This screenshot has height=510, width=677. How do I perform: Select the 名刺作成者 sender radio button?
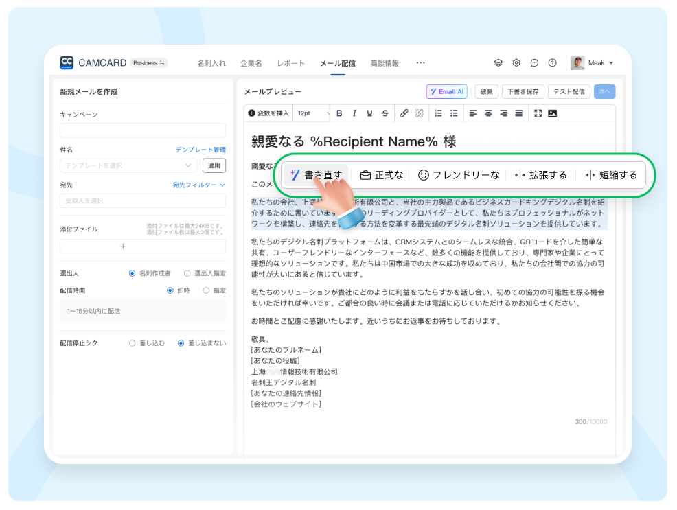(132, 273)
